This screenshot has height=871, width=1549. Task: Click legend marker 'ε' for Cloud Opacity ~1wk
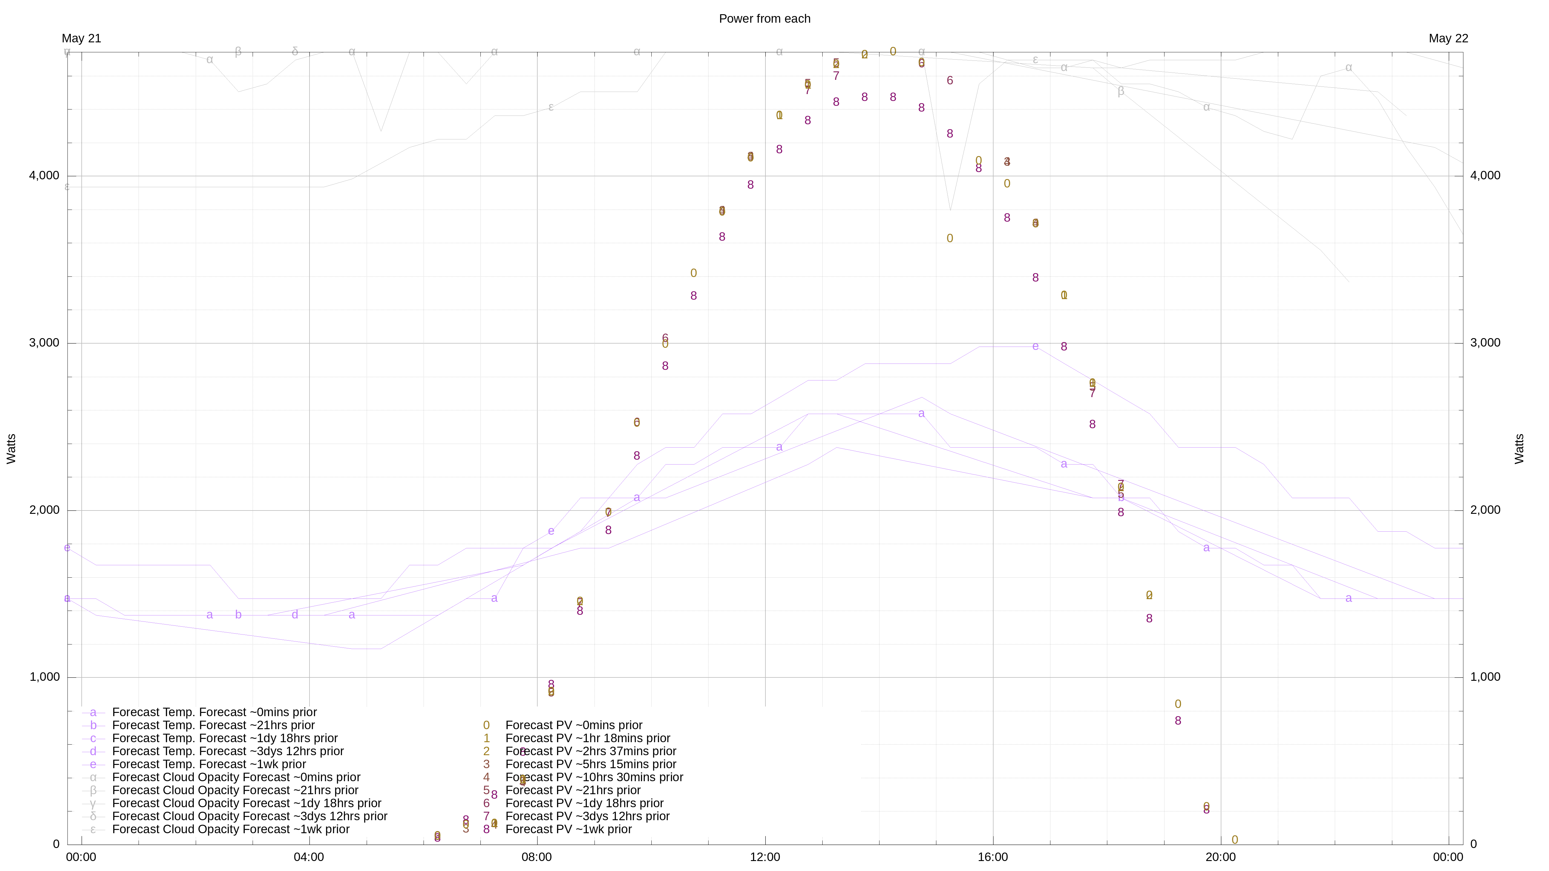point(93,830)
